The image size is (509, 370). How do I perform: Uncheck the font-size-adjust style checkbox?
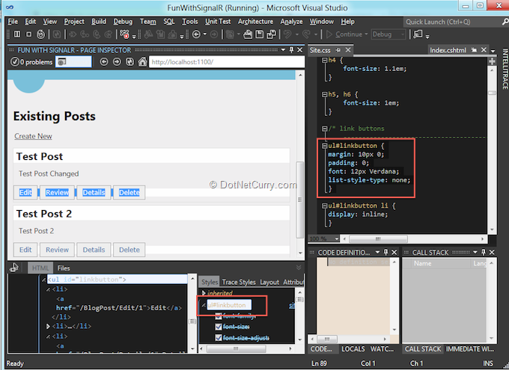pyautogui.click(x=218, y=338)
